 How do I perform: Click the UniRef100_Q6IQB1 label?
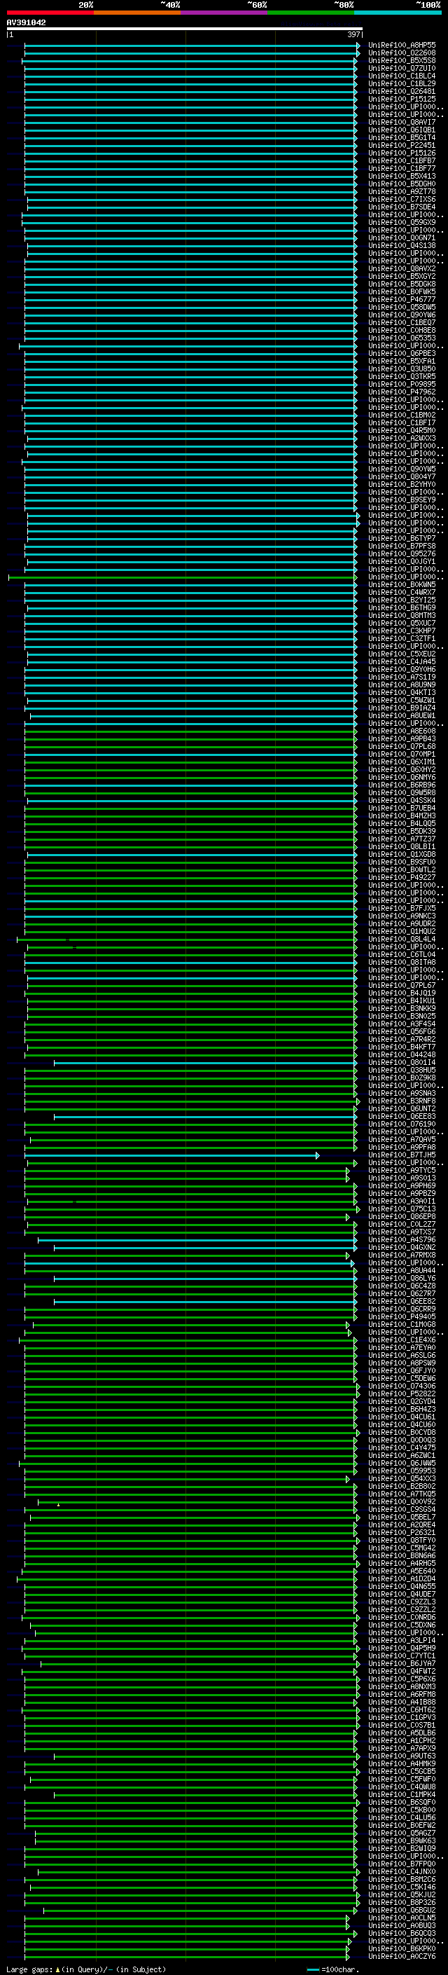click(x=402, y=130)
